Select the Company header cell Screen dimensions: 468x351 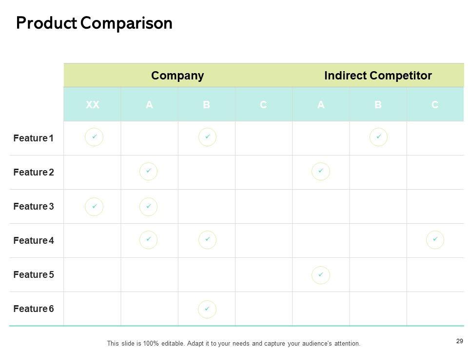coord(177,76)
